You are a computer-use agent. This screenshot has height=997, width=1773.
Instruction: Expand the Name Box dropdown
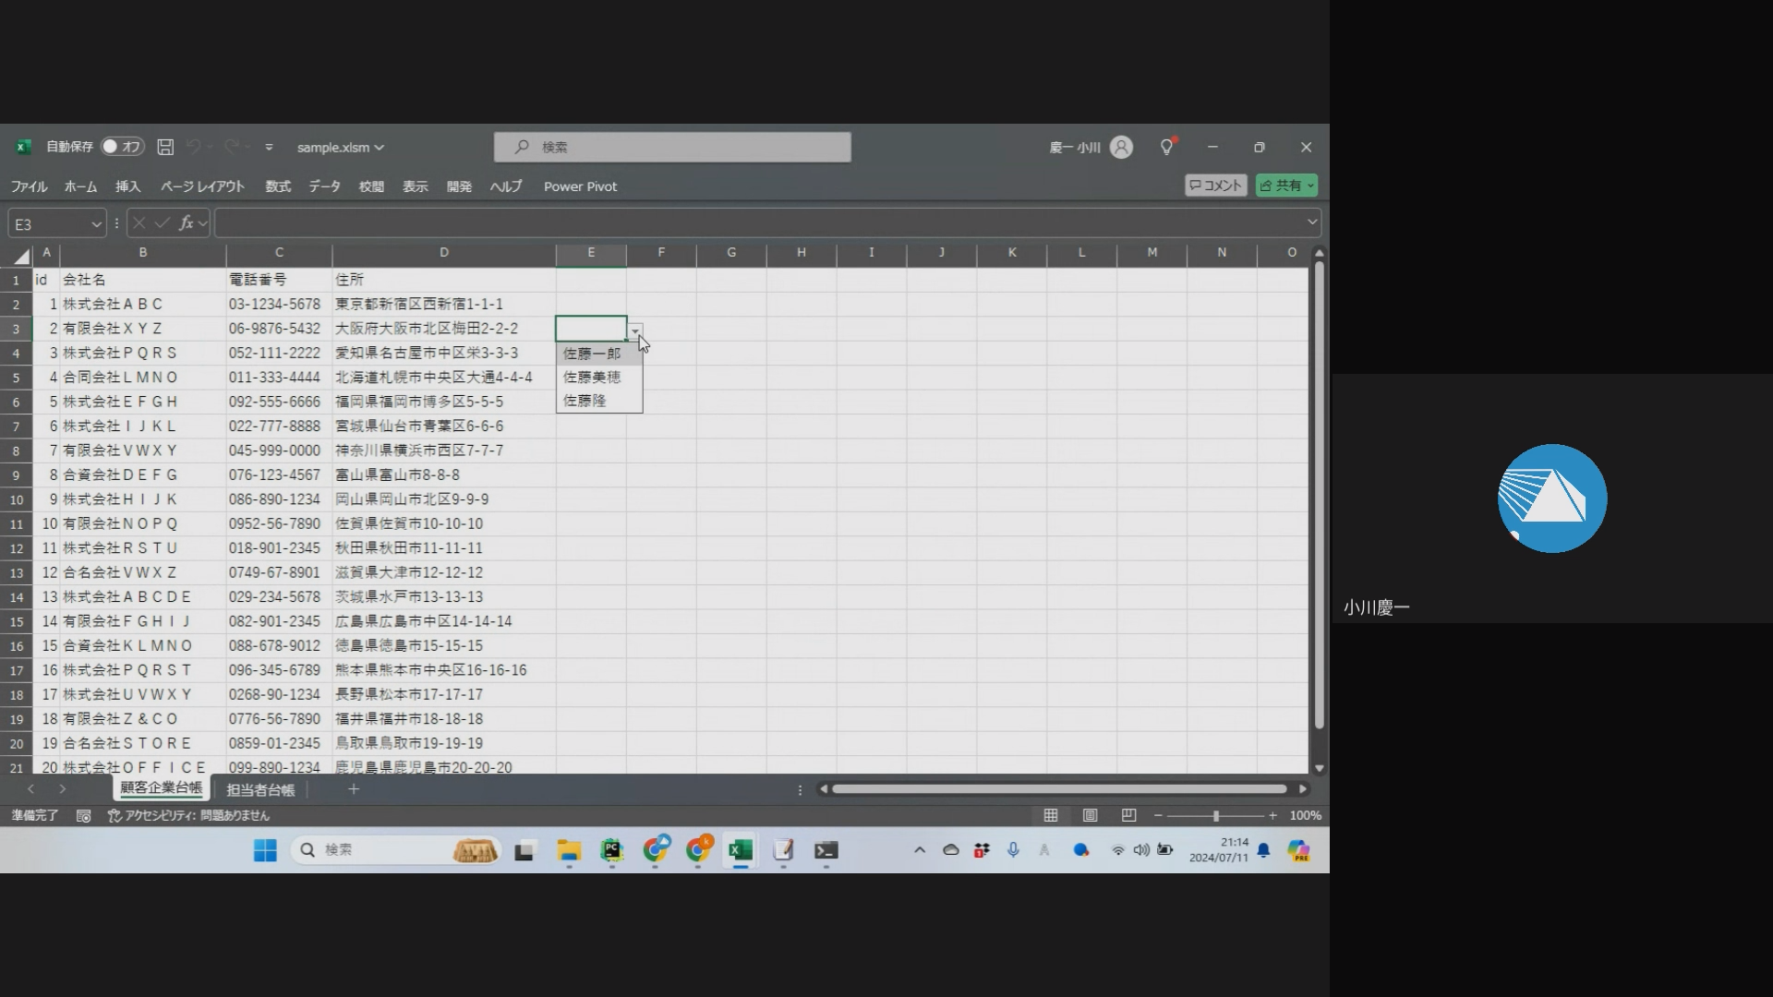96,224
